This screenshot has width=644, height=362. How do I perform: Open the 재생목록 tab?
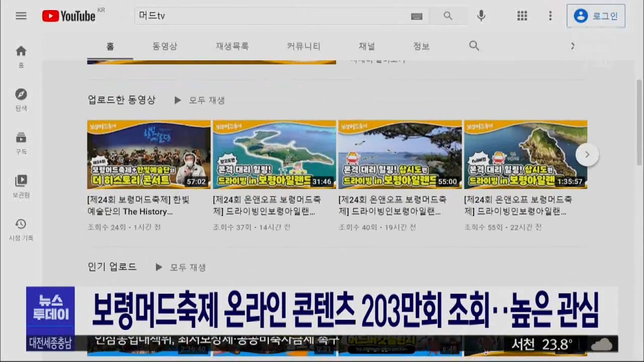(x=232, y=46)
